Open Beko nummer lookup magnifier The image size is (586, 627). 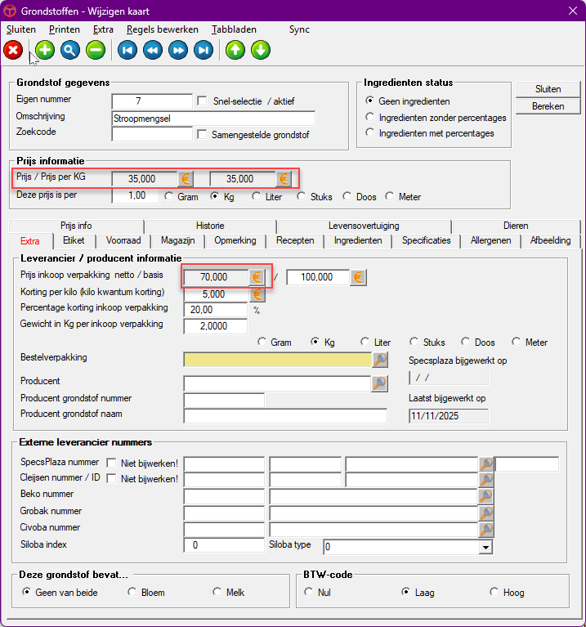click(x=486, y=496)
